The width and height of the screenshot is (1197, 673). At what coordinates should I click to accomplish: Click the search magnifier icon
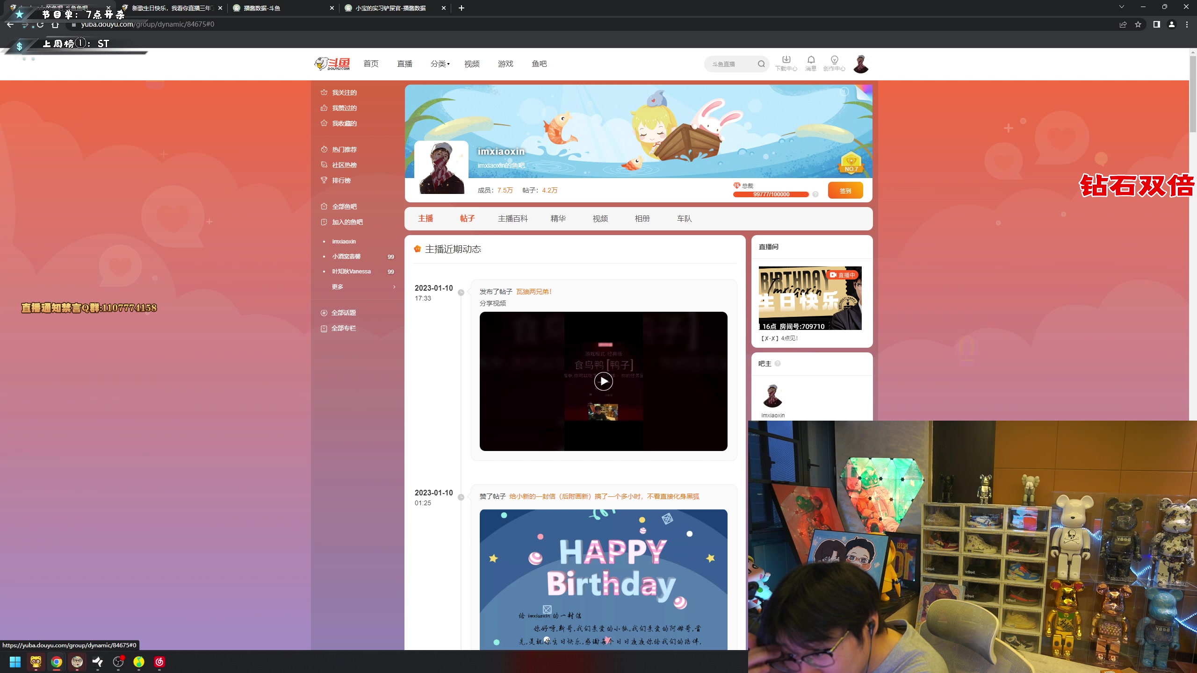(x=761, y=64)
